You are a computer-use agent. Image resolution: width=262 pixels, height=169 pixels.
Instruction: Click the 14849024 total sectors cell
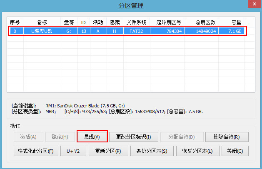(x=201, y=31)
